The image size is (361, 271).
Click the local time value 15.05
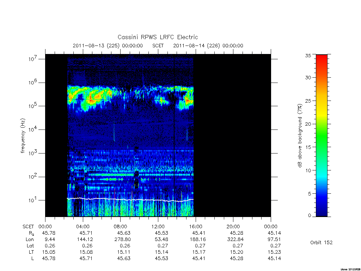tap(49, 252)
